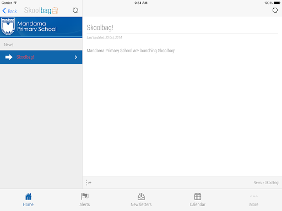
Task: Switch to the Alerts tab
Action: click(x=85, y=200)
